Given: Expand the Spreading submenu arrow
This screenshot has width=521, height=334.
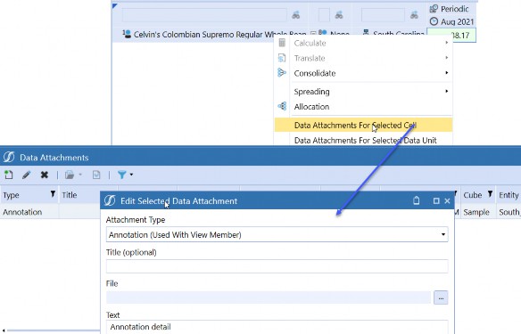Looking at the screenshot, I should 447,91.
